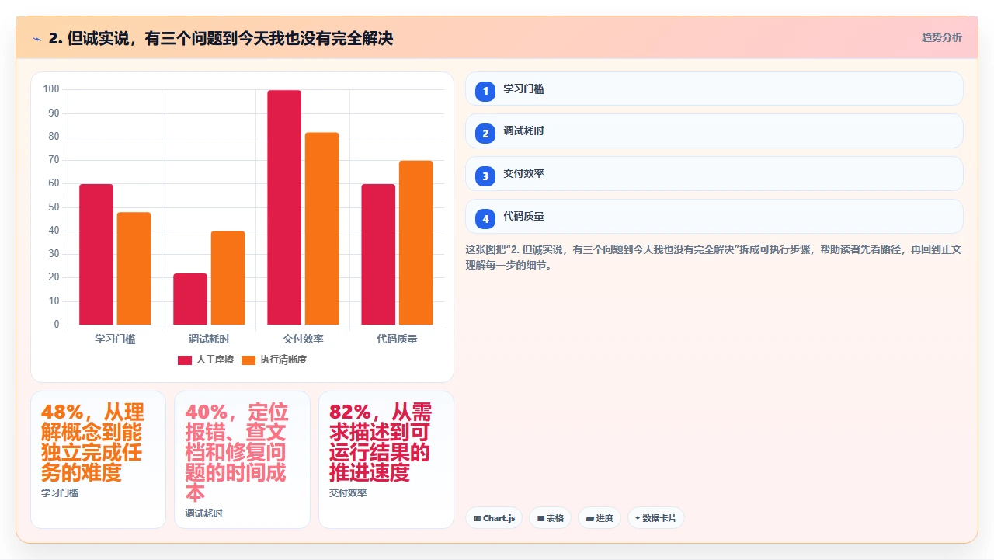Click the red 调试耗时 bar at 22

click(x=190, y=299)
